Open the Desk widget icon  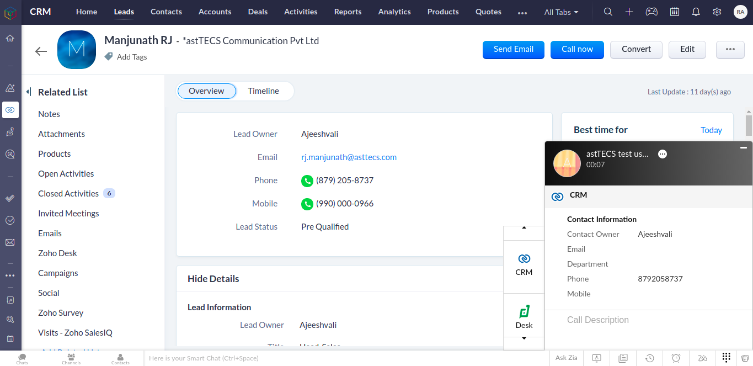click(x=524, y=317)
